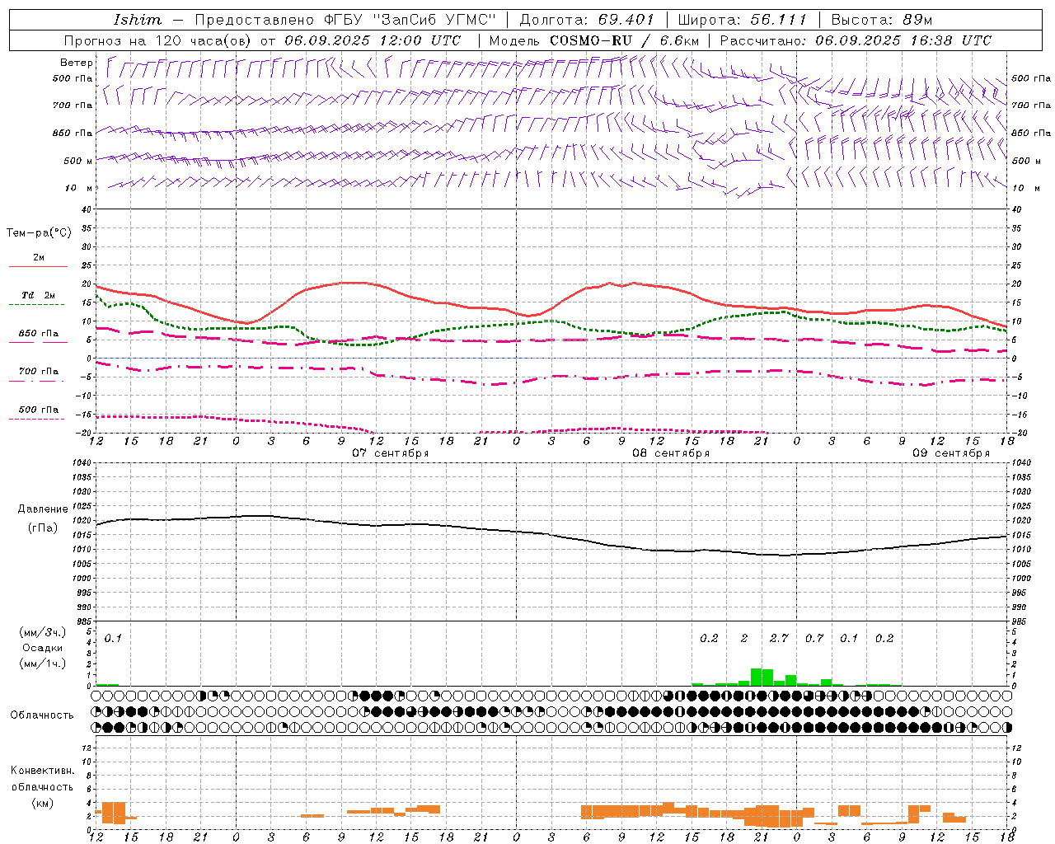Click the Тем-ра(°C) panel label
The width and height of the screenshot is (1055, 844).
coord(39,233)
